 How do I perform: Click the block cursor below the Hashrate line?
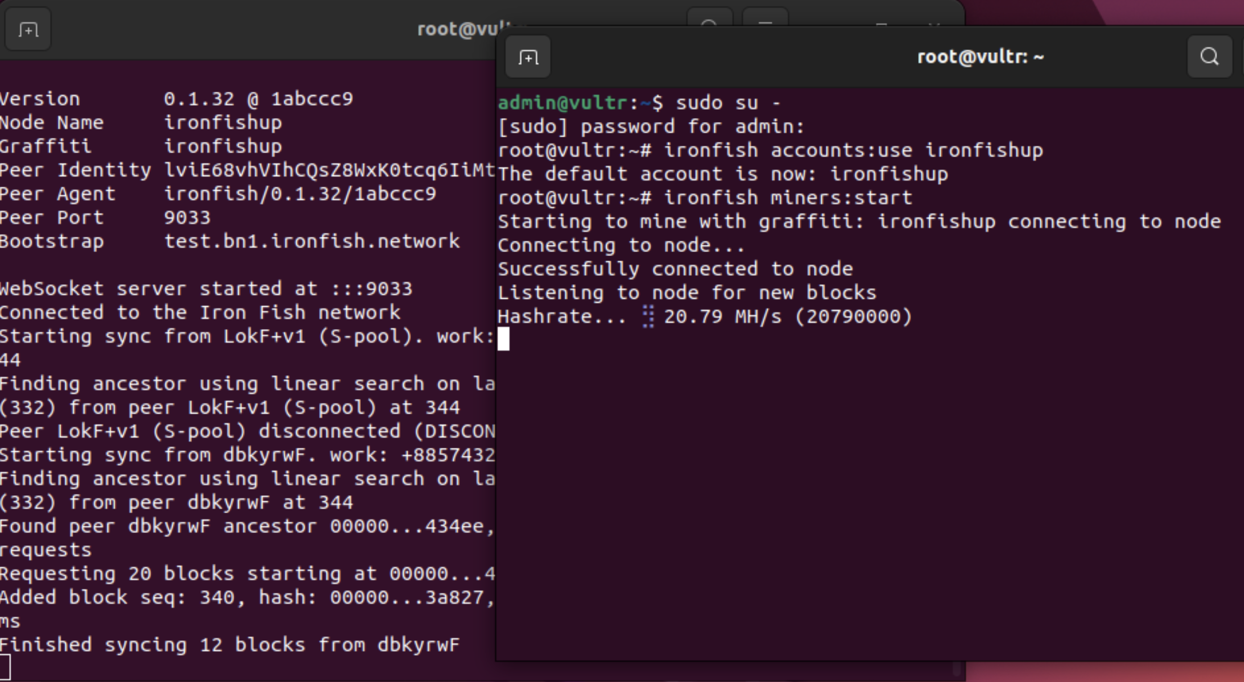[x=504, y=339]
